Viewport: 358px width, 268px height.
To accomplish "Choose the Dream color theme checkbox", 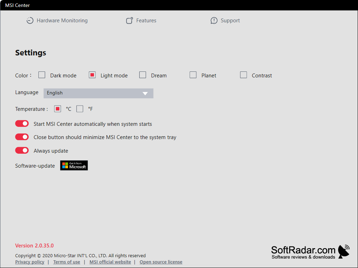I will point(143,75).
